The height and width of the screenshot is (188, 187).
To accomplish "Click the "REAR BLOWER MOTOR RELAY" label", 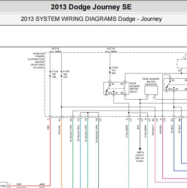I will (x=135, y=87).
